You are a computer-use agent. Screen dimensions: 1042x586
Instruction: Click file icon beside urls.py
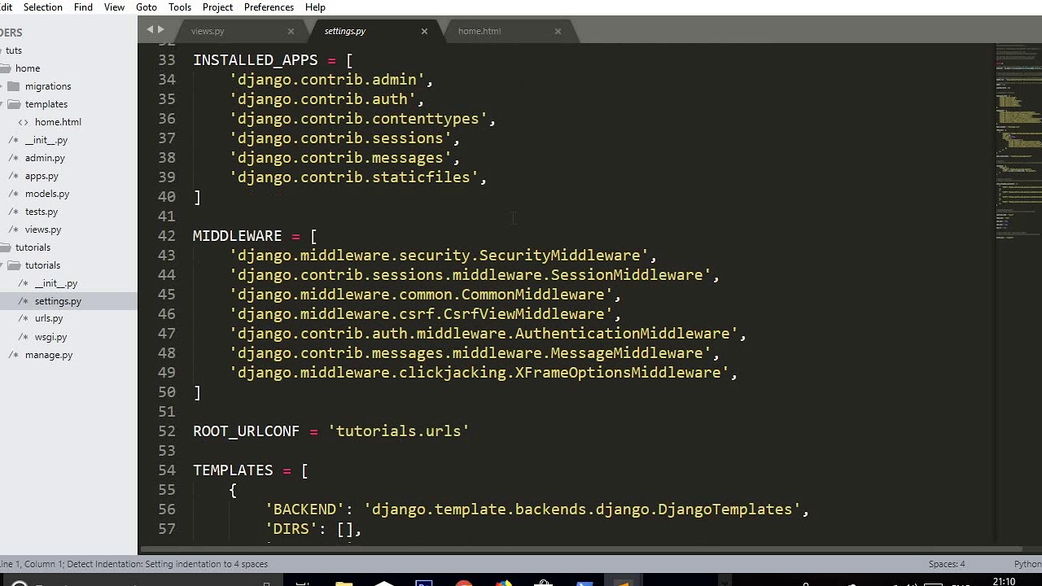[23, 319]
